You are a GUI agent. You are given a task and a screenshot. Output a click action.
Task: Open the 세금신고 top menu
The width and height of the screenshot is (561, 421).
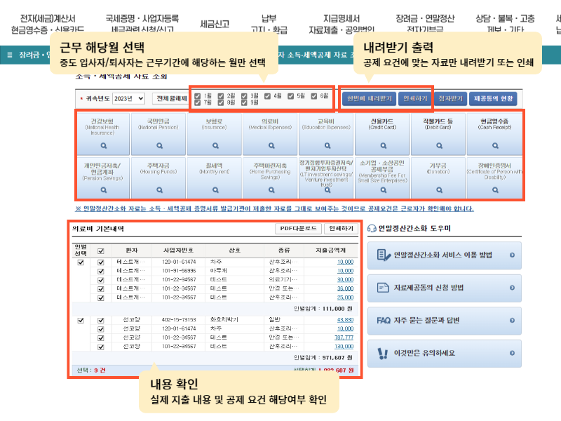(x=214, y=24)
